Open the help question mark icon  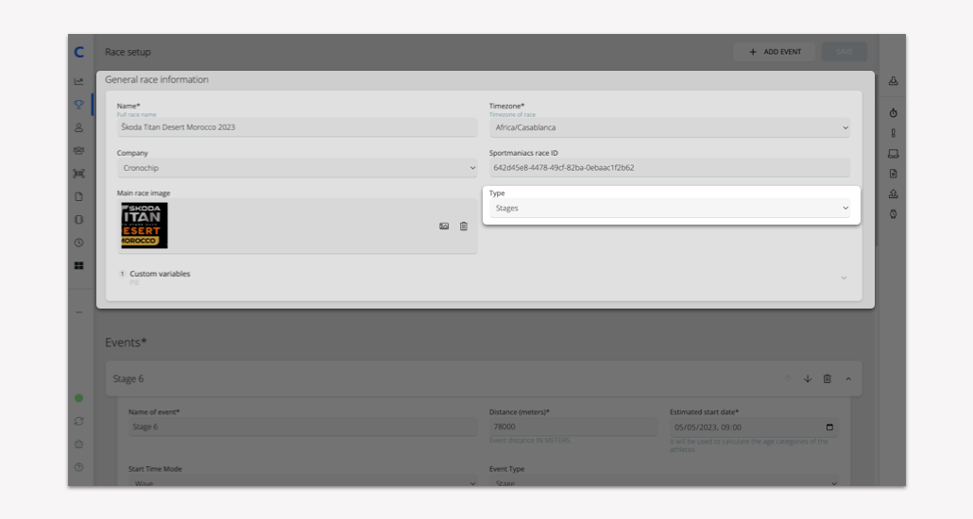[x=78, y=467]
